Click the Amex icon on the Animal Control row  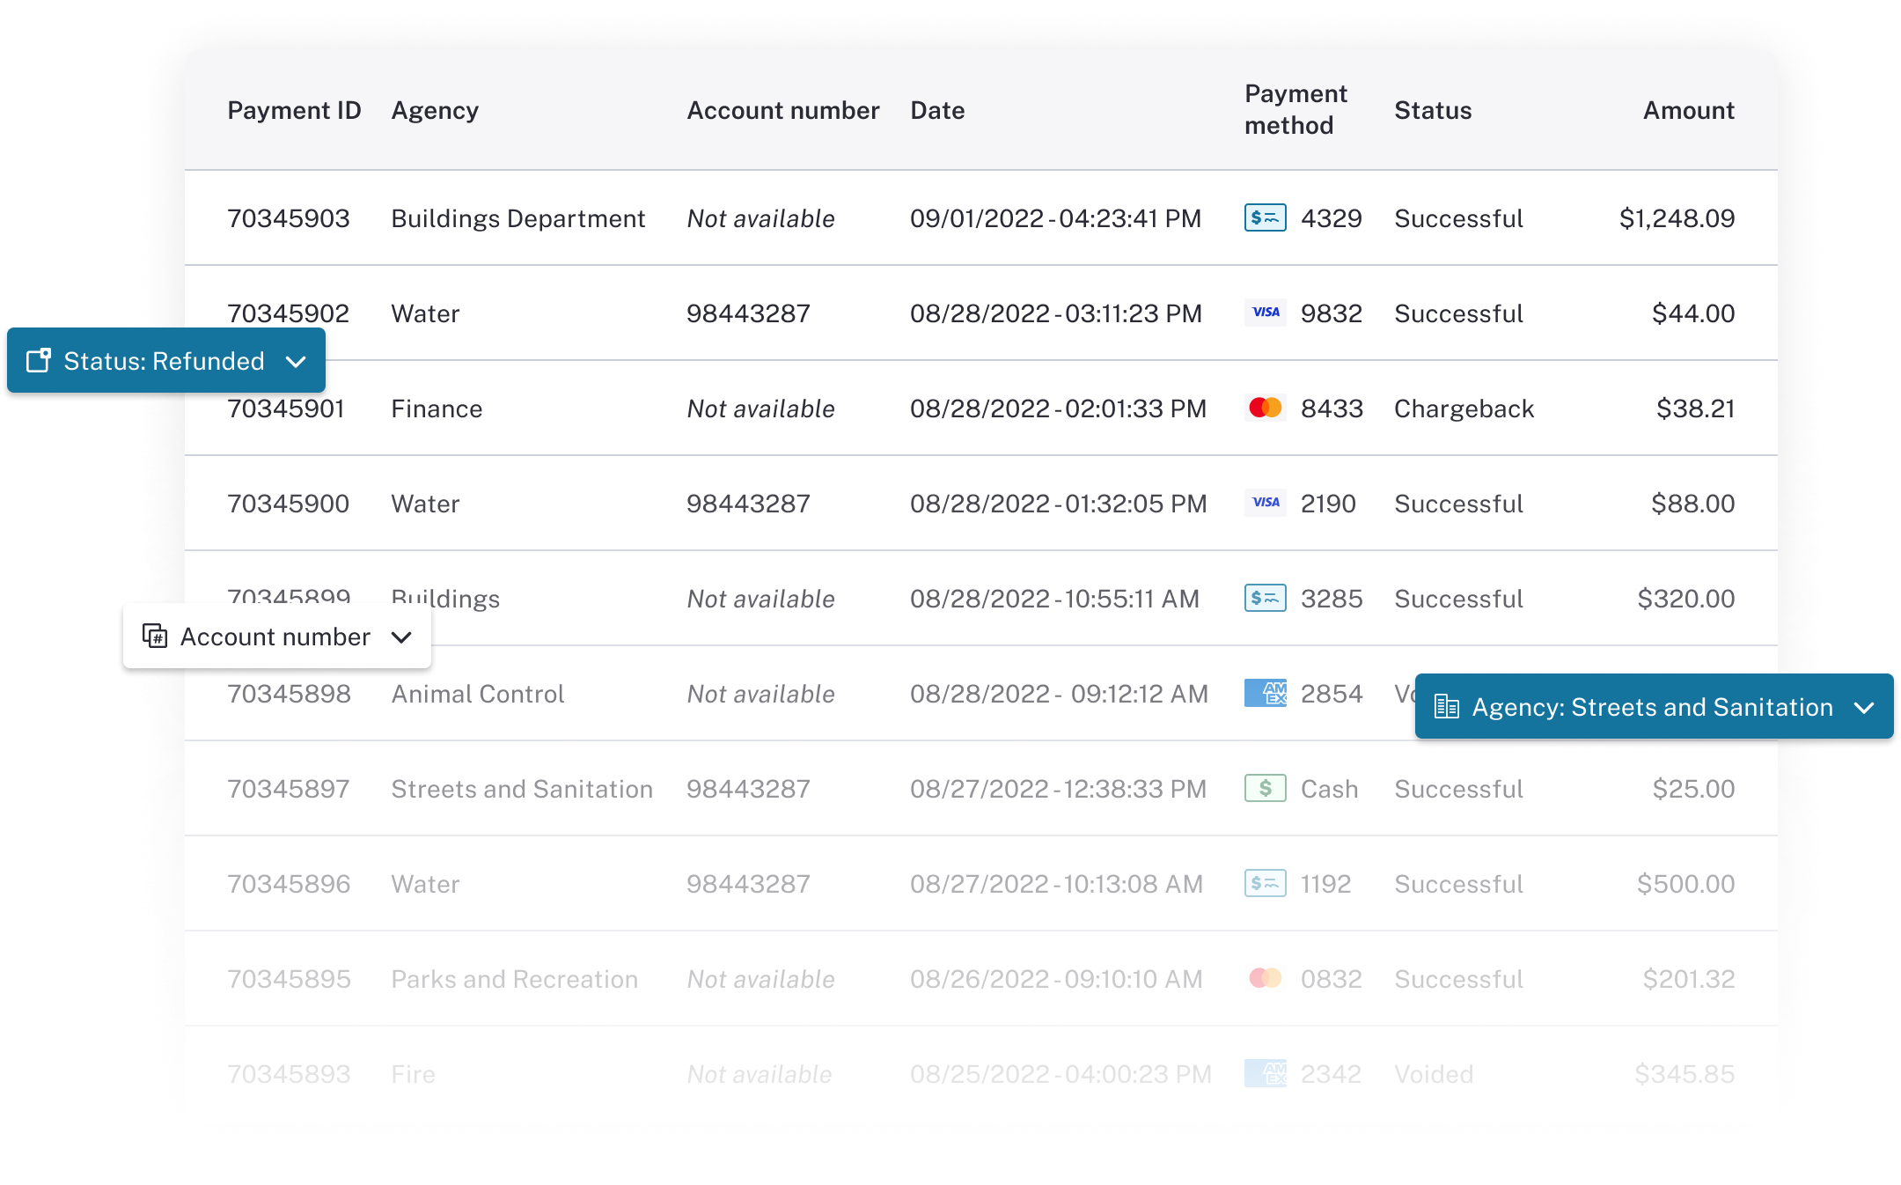tap(1265, 694)
